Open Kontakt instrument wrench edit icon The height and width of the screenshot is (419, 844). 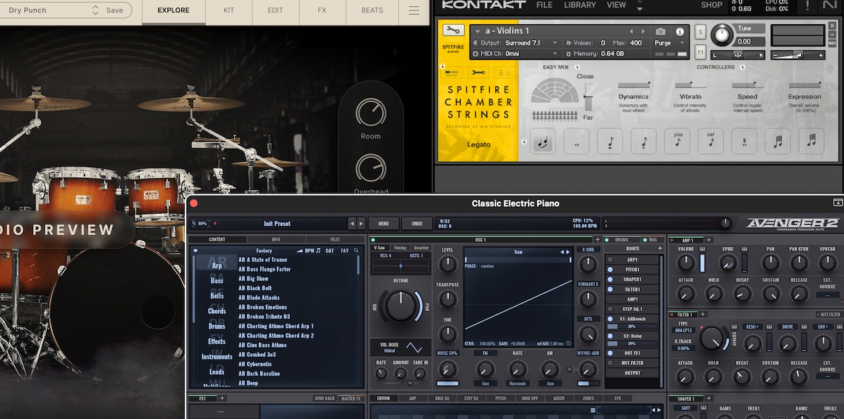pyautogui.click(x=452, y=30)
